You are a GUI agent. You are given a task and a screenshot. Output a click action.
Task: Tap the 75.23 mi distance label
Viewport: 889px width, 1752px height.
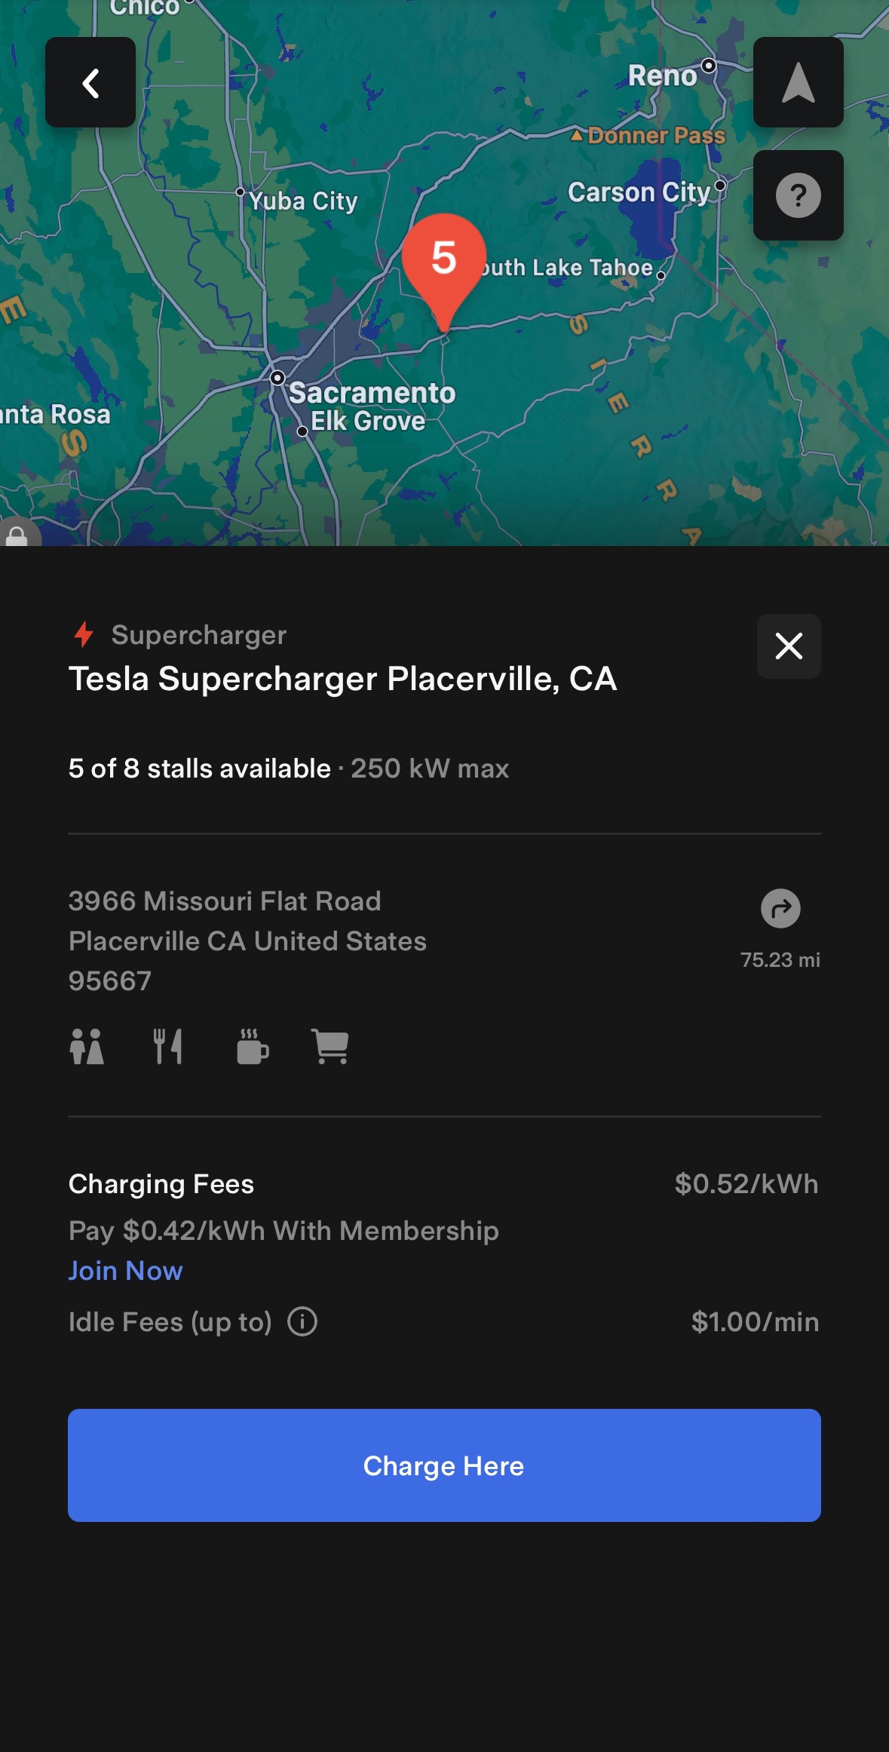[780, 960]
